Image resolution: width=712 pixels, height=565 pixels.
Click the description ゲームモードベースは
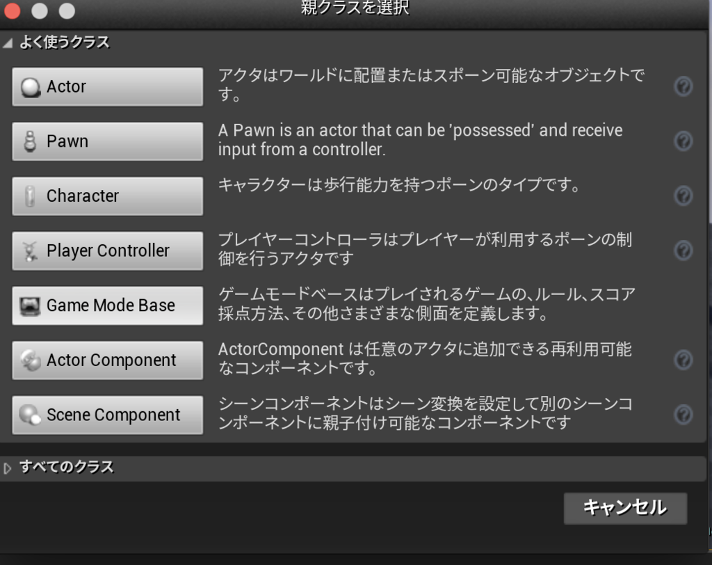pyautogui.click(x=426, y=303)
